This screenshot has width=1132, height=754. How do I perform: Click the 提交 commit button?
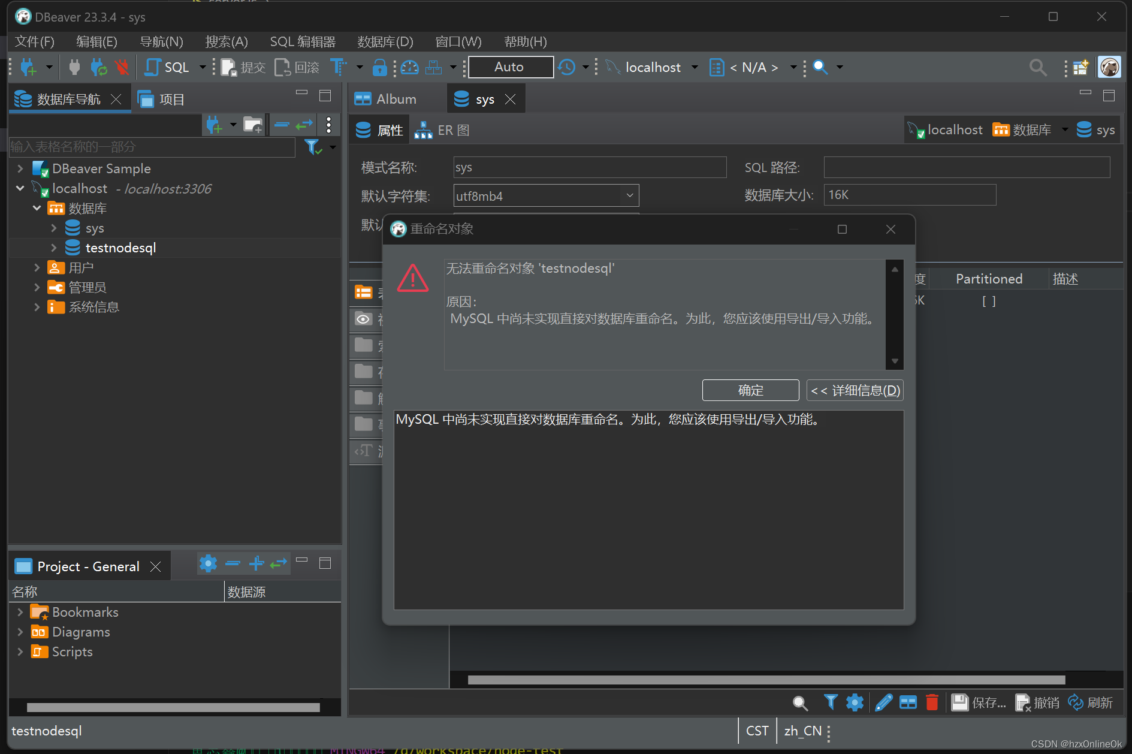tap(243, 67)
